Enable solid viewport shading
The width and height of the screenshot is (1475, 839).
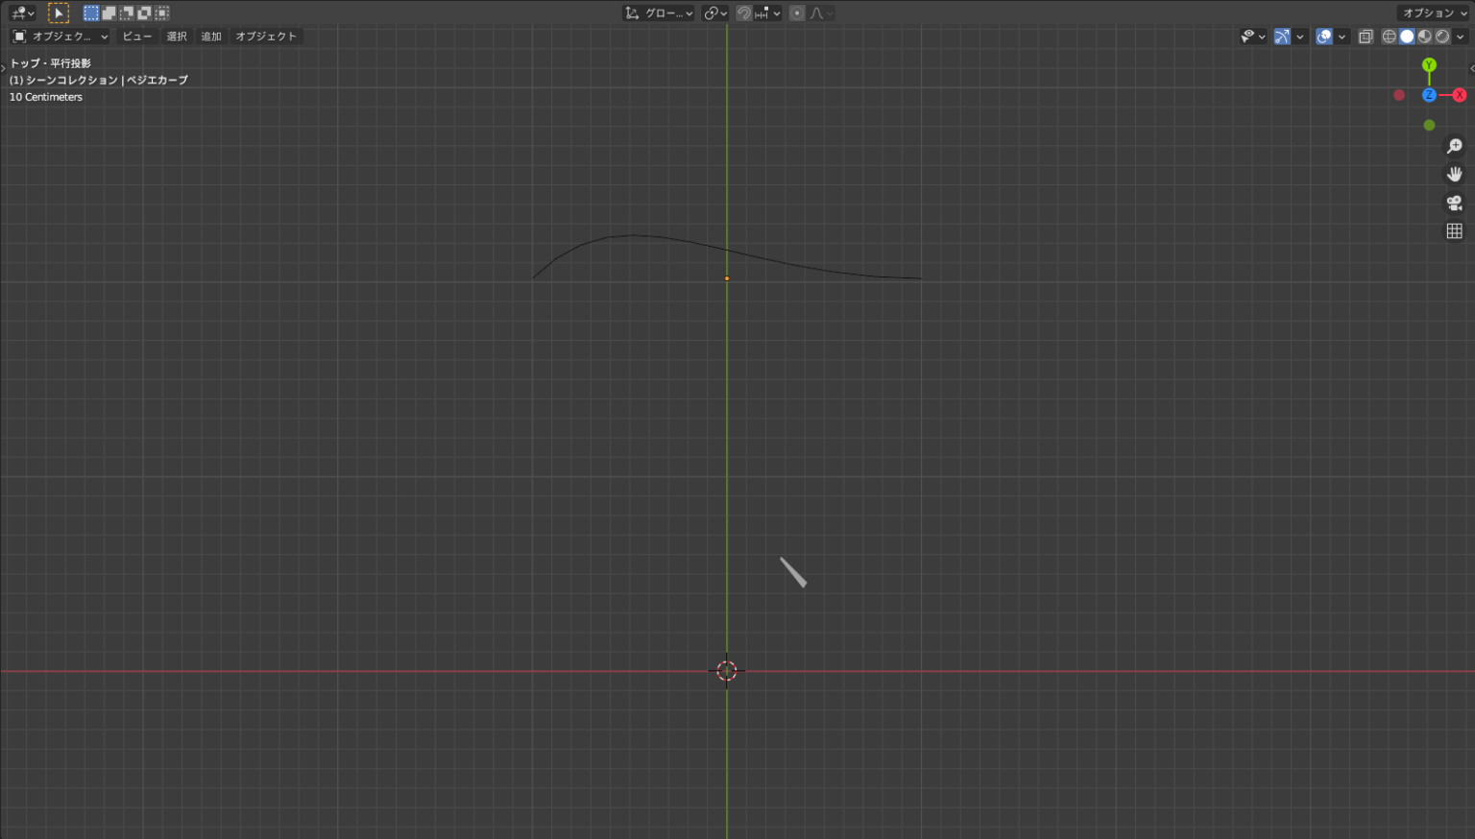(x=1406, y=36)
